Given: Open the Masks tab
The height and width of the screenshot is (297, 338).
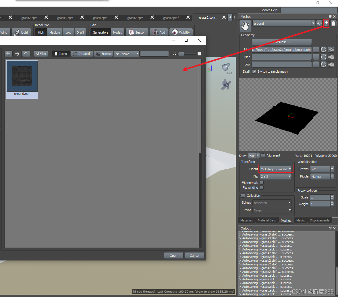Looking at the screenshot, I should [x=300, y=220].
